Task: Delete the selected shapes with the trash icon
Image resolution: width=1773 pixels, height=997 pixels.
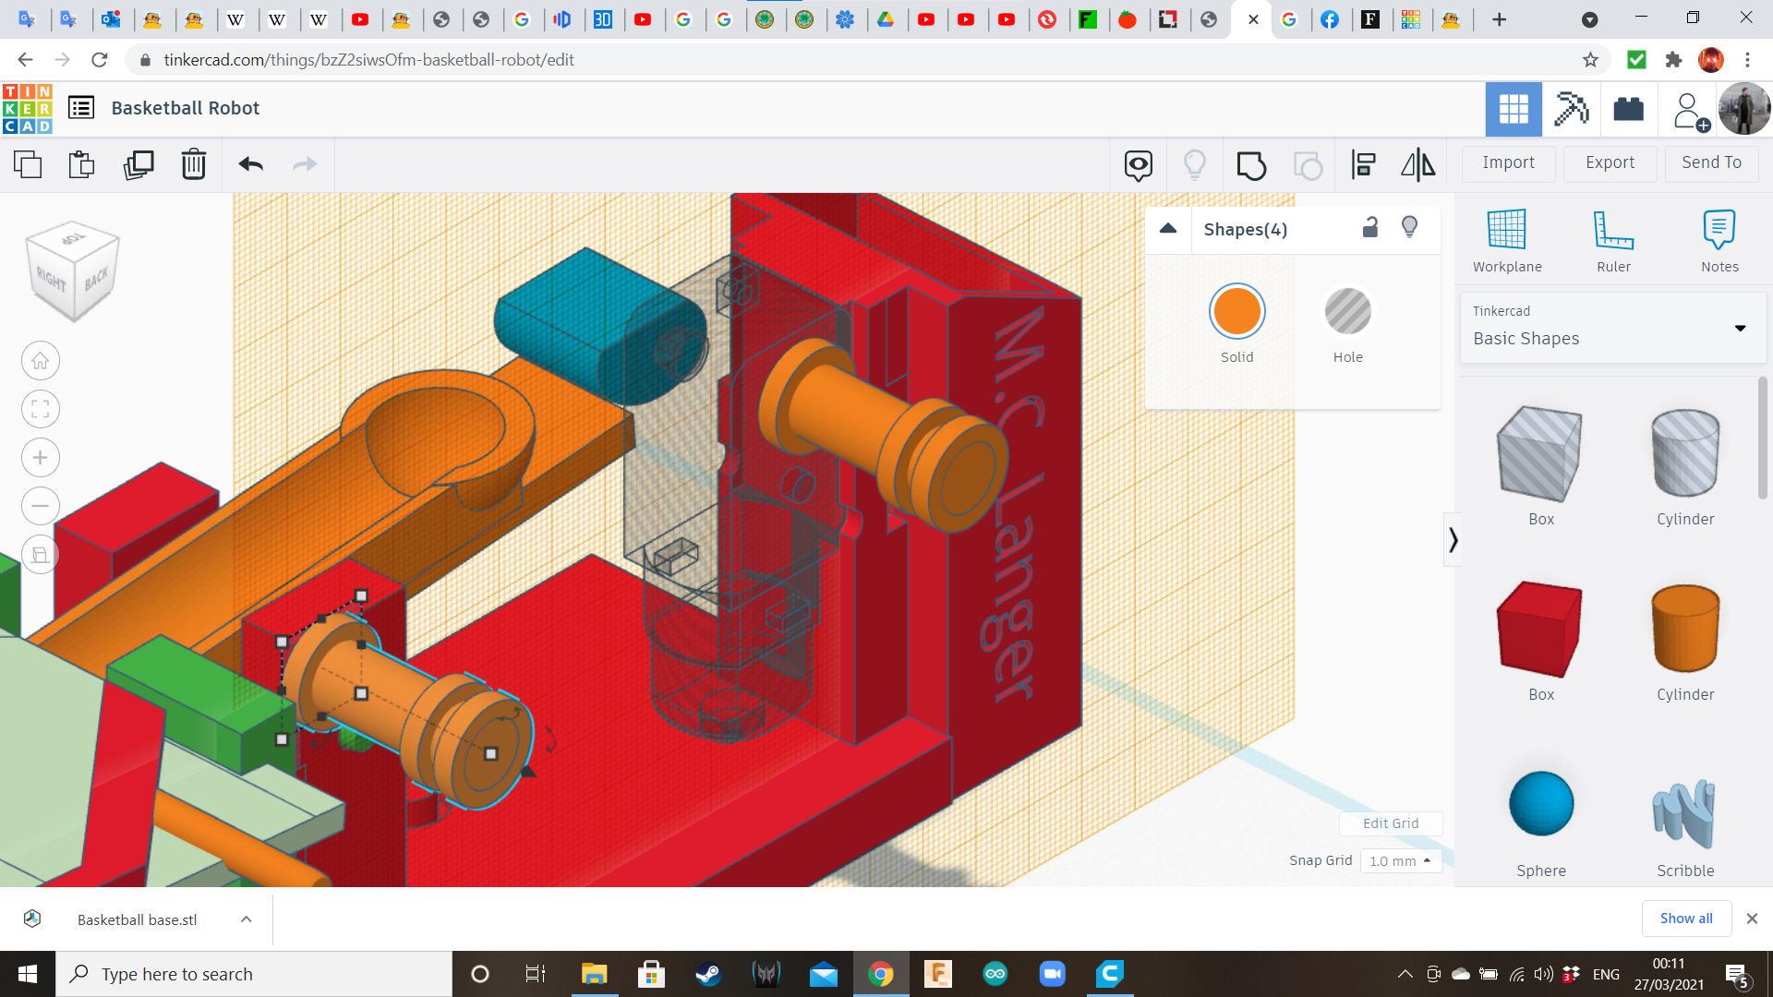Action: [x=194, y=165]
